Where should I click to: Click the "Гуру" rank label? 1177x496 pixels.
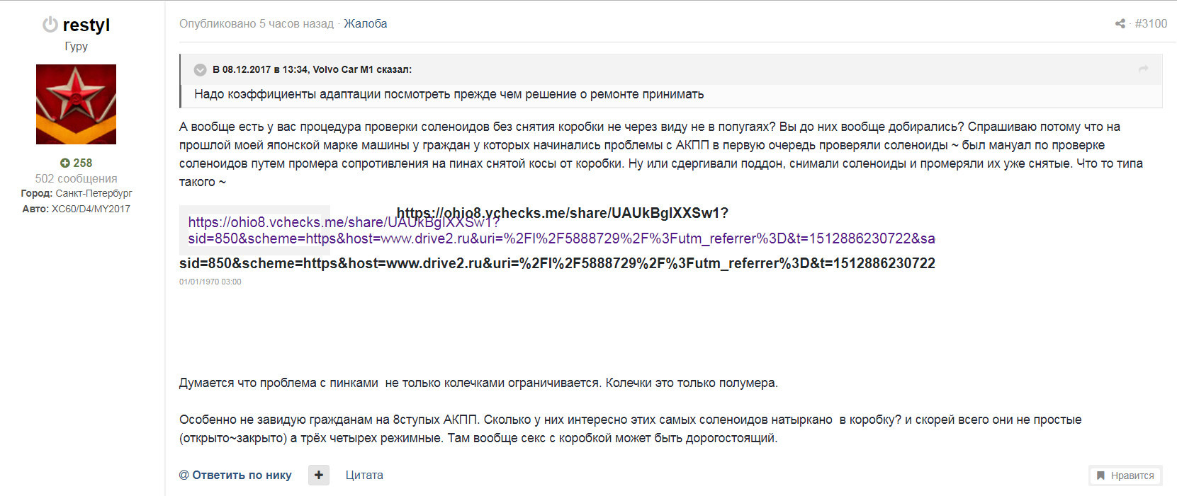[x=76, y=46]
